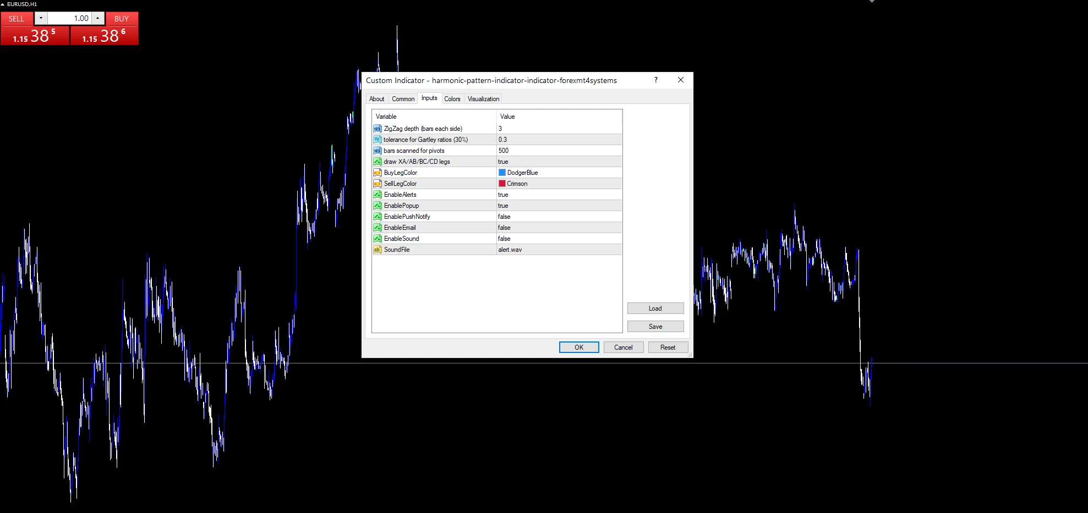
Task: Click the Cancel button
Action: click(x=624, y=347)
